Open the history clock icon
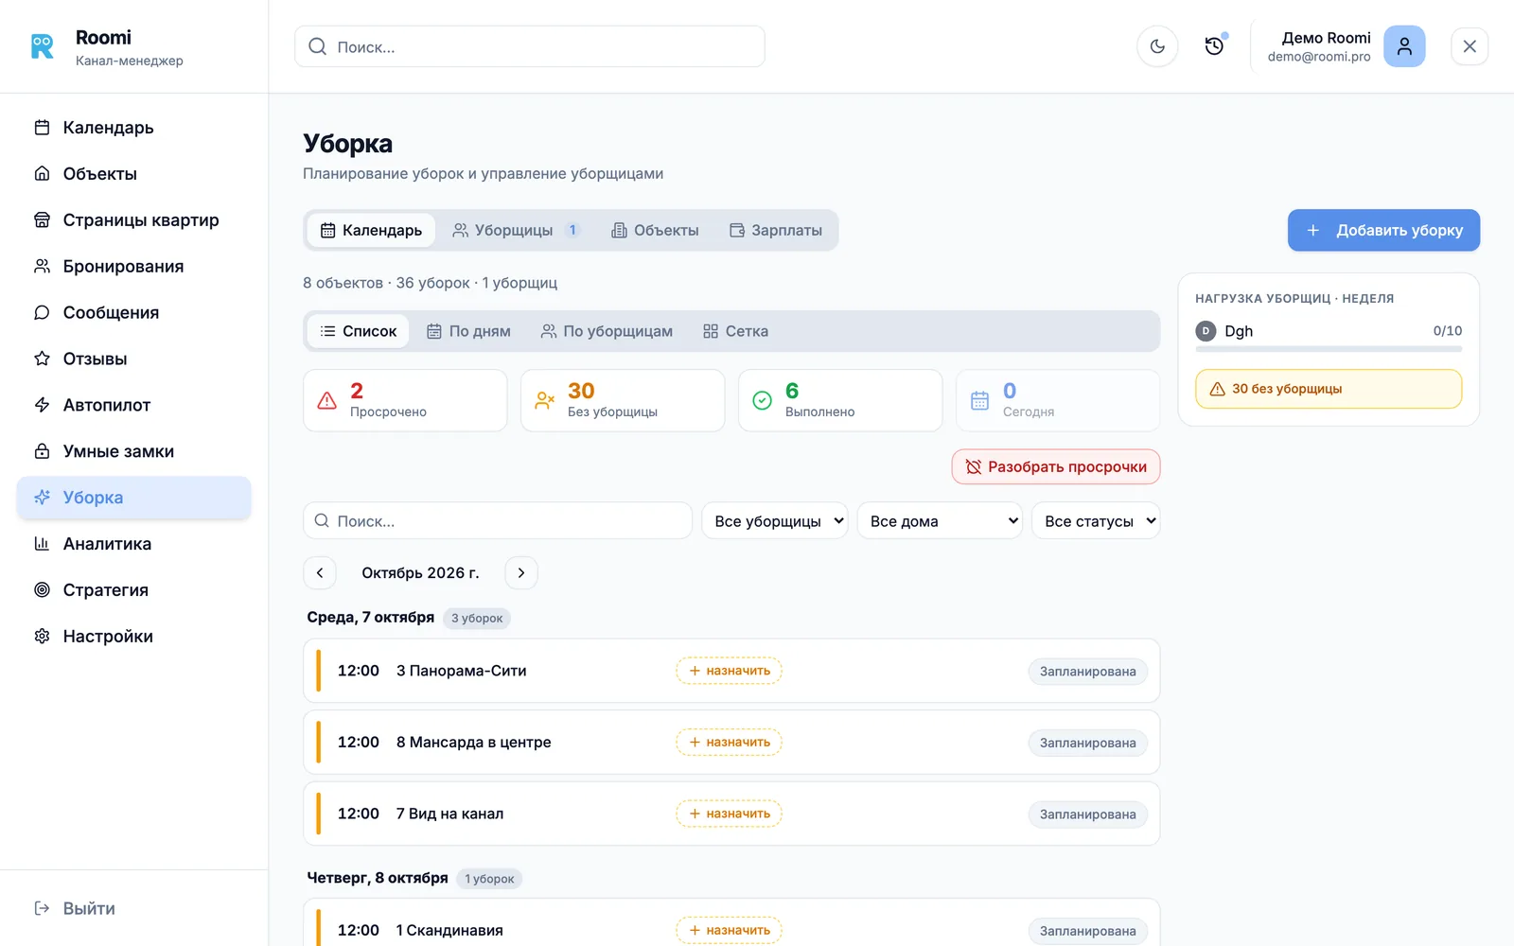Viewport: 1514px width, 946px height. 1214,46
